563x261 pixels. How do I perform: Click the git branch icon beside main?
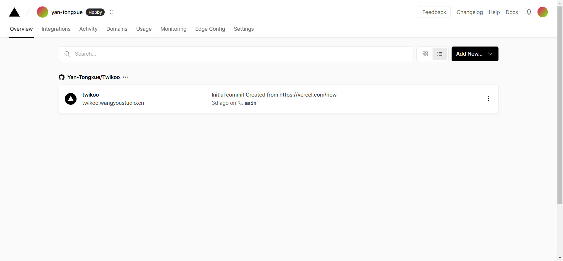240,103
